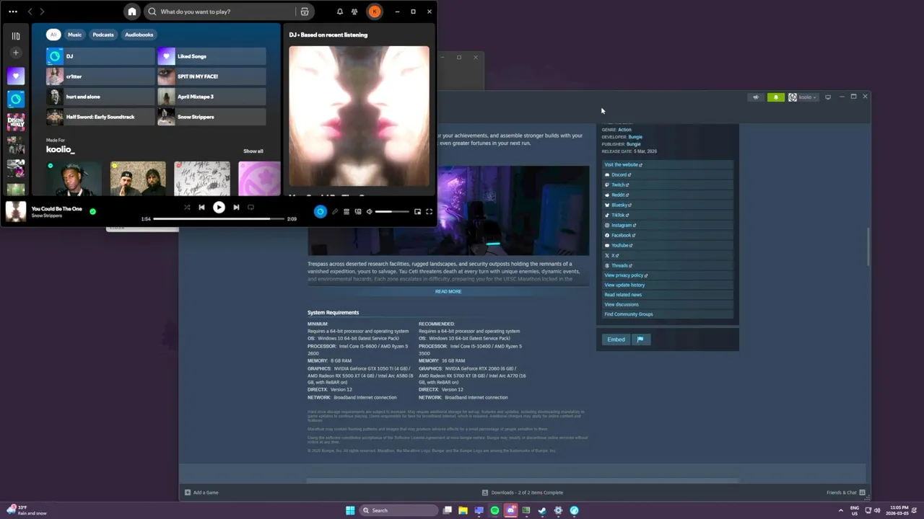Open Windows Start menu
The height and width of the screenshot is (519, 924).
click(x=350, y=510)
